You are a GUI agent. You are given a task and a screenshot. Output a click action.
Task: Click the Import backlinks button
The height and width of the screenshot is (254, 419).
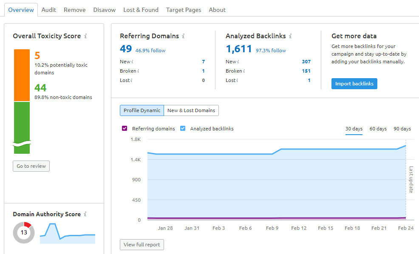click(x=354, y=84)
